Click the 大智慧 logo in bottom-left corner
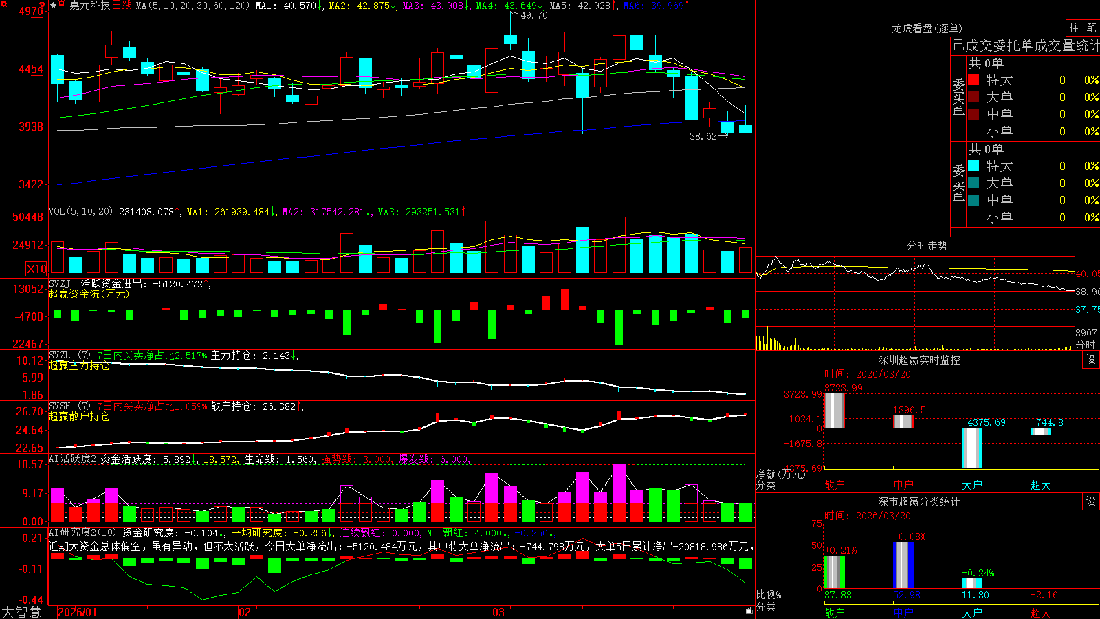This screenshot has width=1100, height=619. tap(21, 612)
